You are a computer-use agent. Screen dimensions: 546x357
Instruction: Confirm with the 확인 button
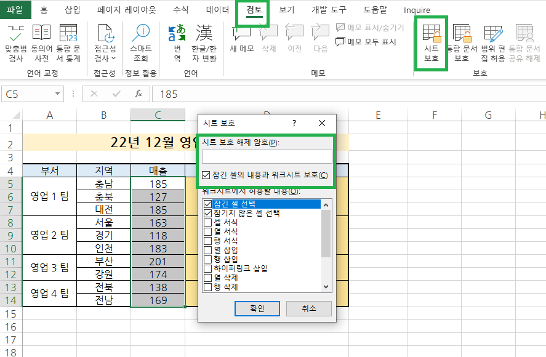(x=257, y=308)
